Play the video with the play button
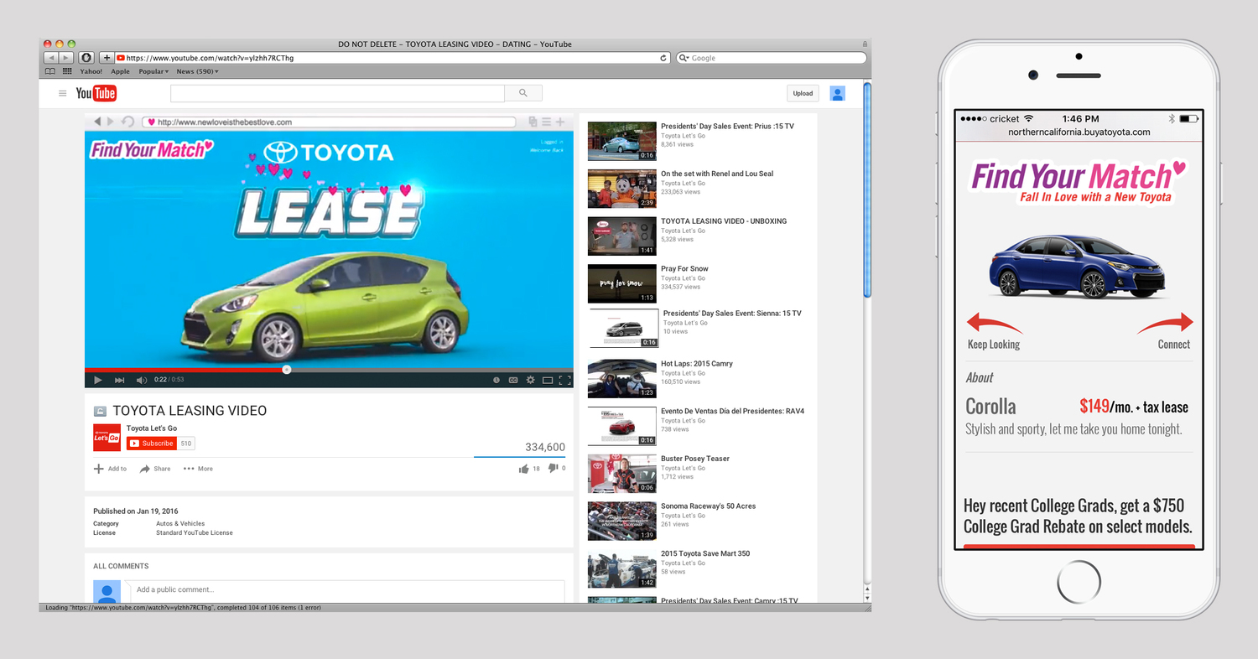The height and width of the screenshot is (659, 1258). click(98, 380)
